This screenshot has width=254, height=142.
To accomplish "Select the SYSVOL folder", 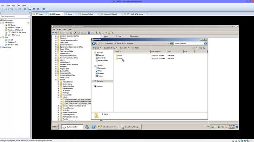I will click(x=121, y=59).
